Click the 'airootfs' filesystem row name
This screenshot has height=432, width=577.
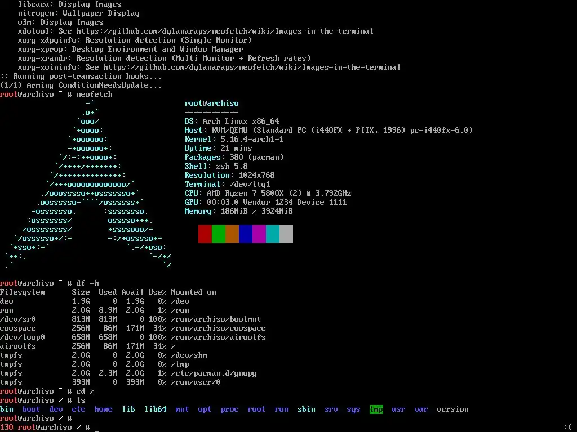click(18, 346)
